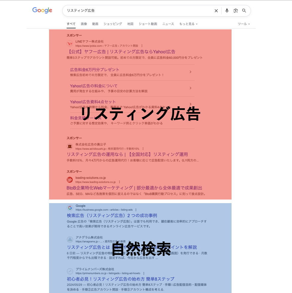This screenshot has width=292, height=293.
Task: Switch to the 動画 tab
Action: 95,24
